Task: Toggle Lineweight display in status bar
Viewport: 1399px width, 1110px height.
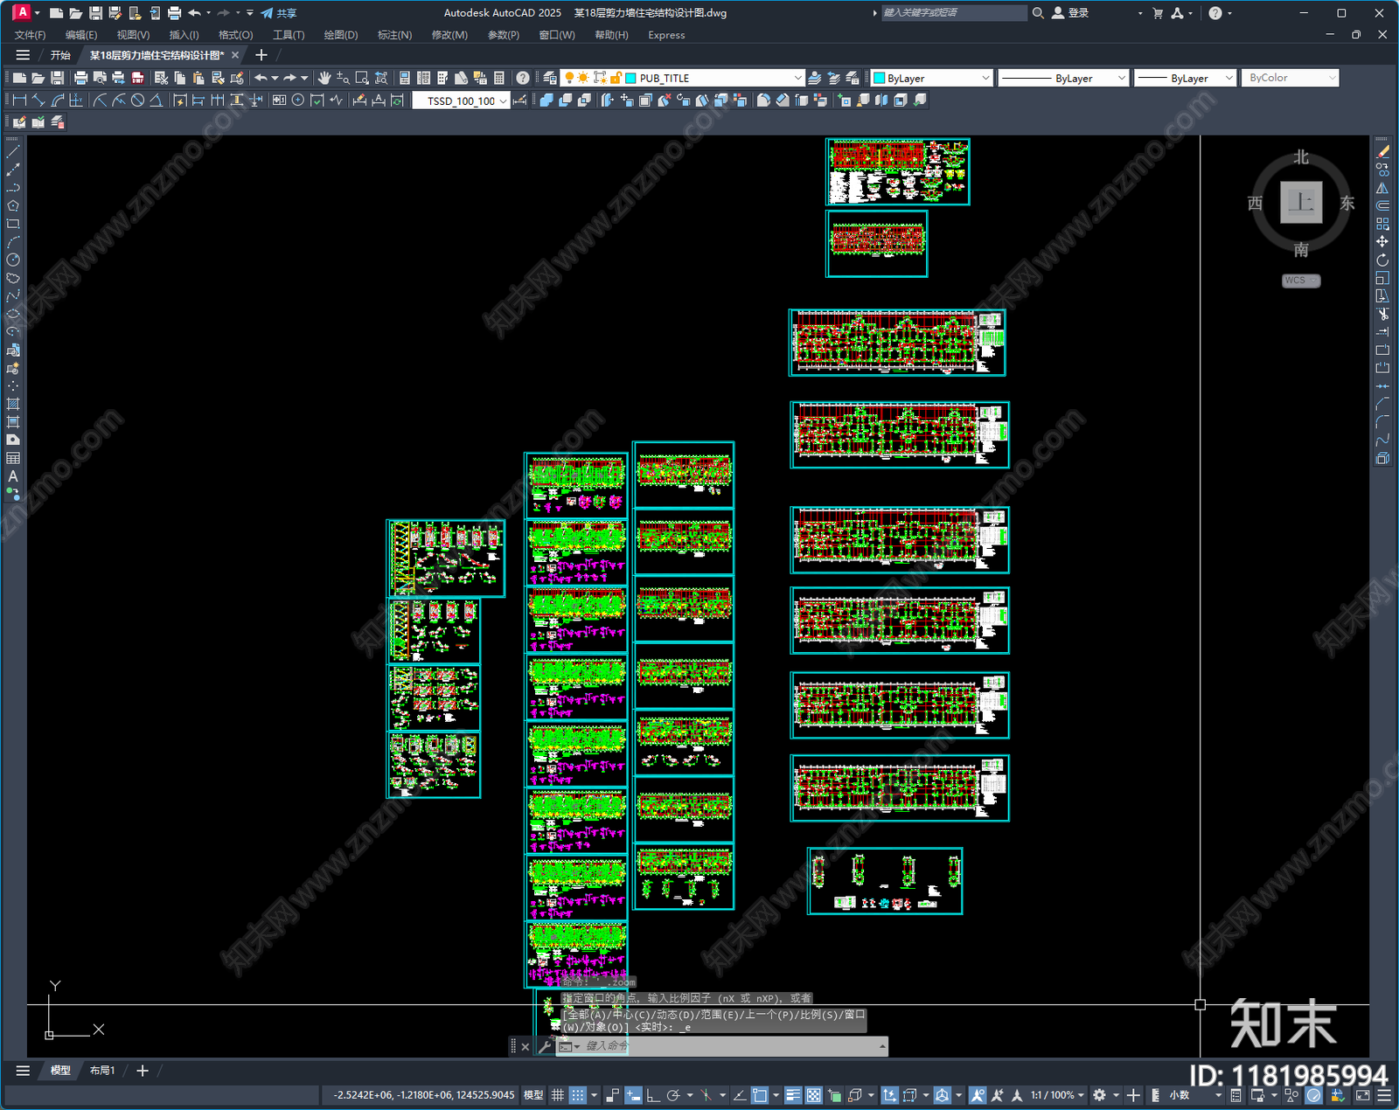Action: pyautogui.click(x=793, y=1095)
